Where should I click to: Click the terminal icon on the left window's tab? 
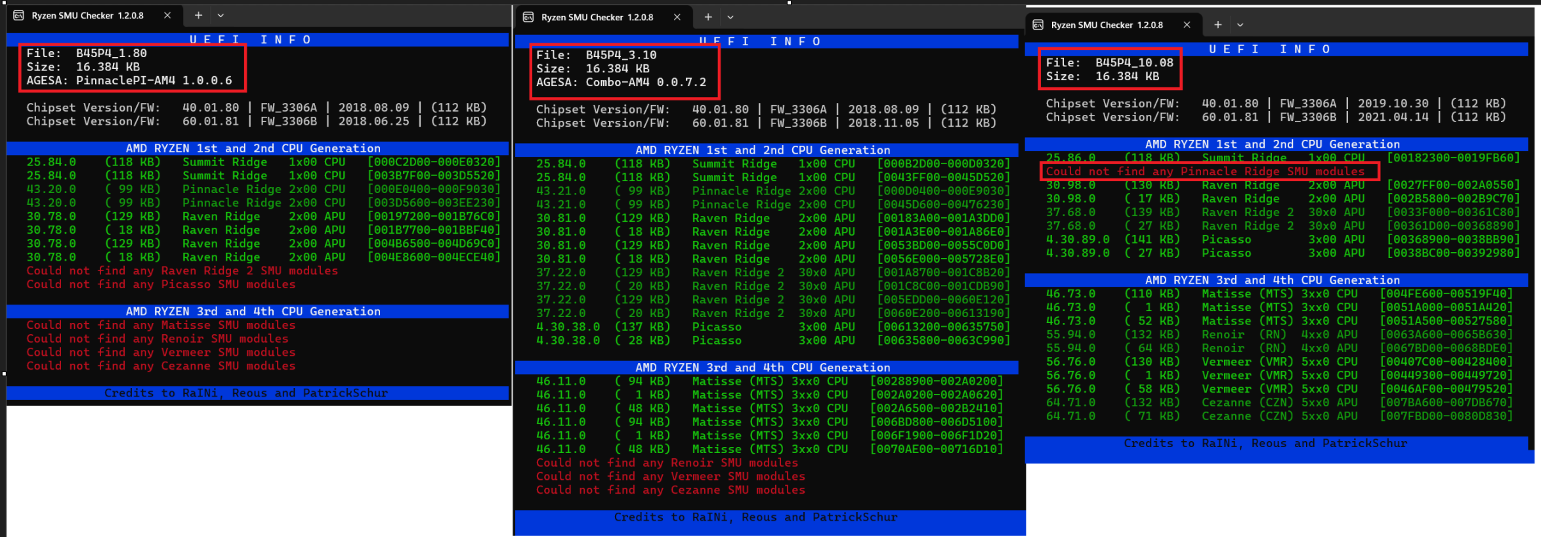[x=19, y=15]
